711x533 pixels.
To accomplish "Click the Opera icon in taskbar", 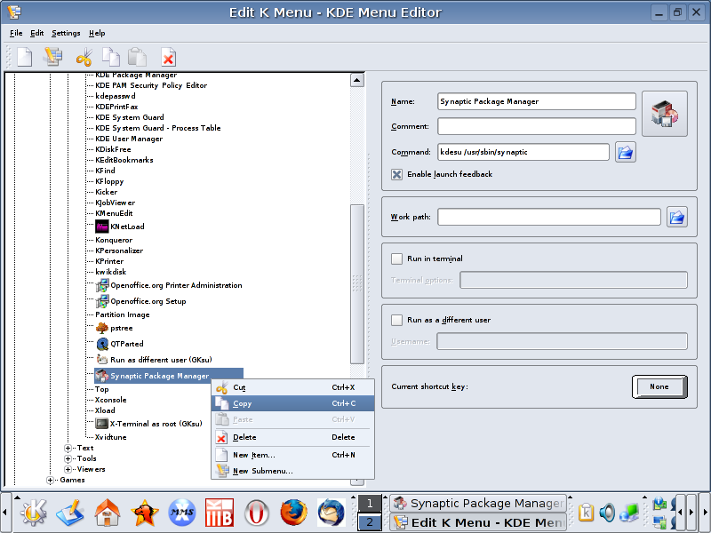I will [256, 513].
